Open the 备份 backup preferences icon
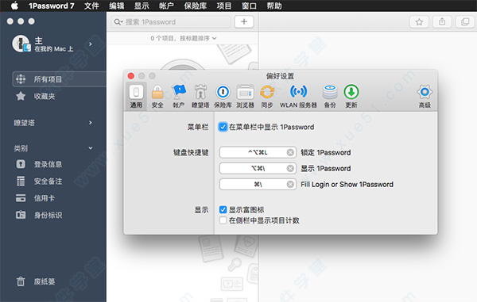The height and width of the screenshot is (302, 477). coord(330,92)
